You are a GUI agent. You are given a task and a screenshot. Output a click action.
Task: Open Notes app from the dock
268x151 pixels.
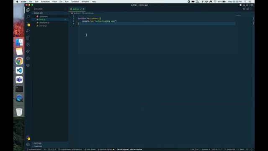point(19,52)
